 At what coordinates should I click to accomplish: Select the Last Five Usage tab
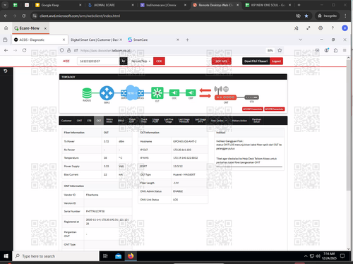[x=169, y=121]
